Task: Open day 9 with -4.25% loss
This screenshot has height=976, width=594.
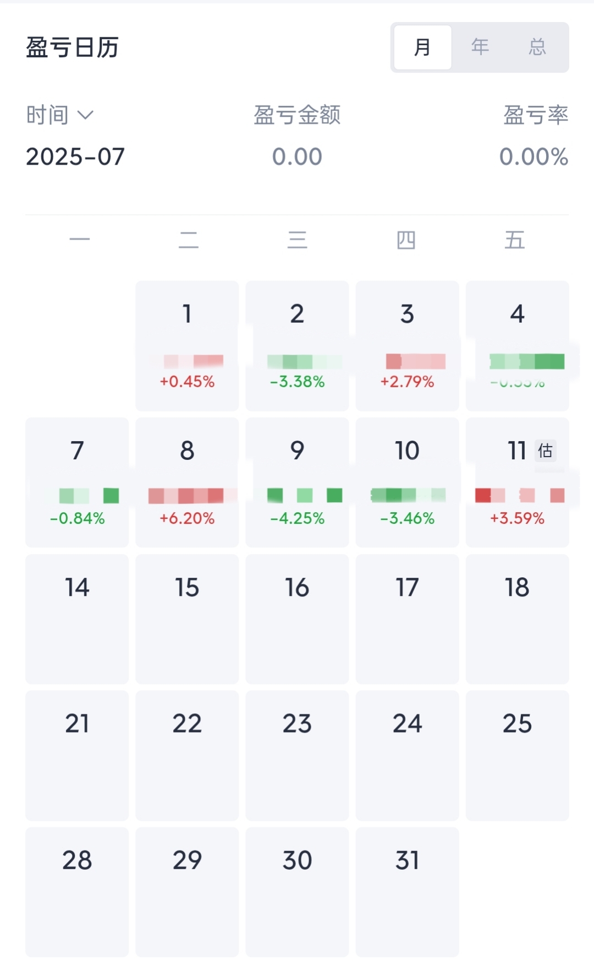Action: pos(297,482)
